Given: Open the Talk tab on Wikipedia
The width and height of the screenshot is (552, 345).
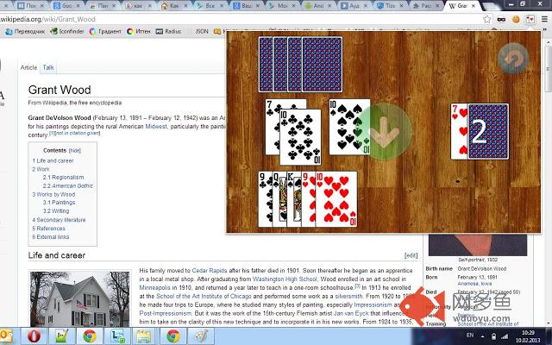Looking at the screenshot, I should tap(48, 67).
